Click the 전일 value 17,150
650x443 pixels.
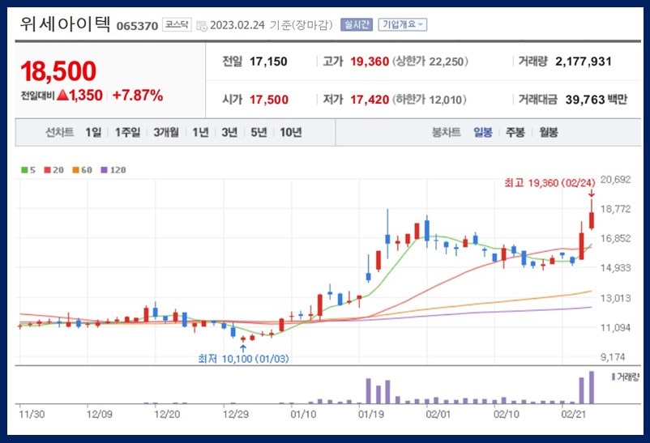pos(268,62)
